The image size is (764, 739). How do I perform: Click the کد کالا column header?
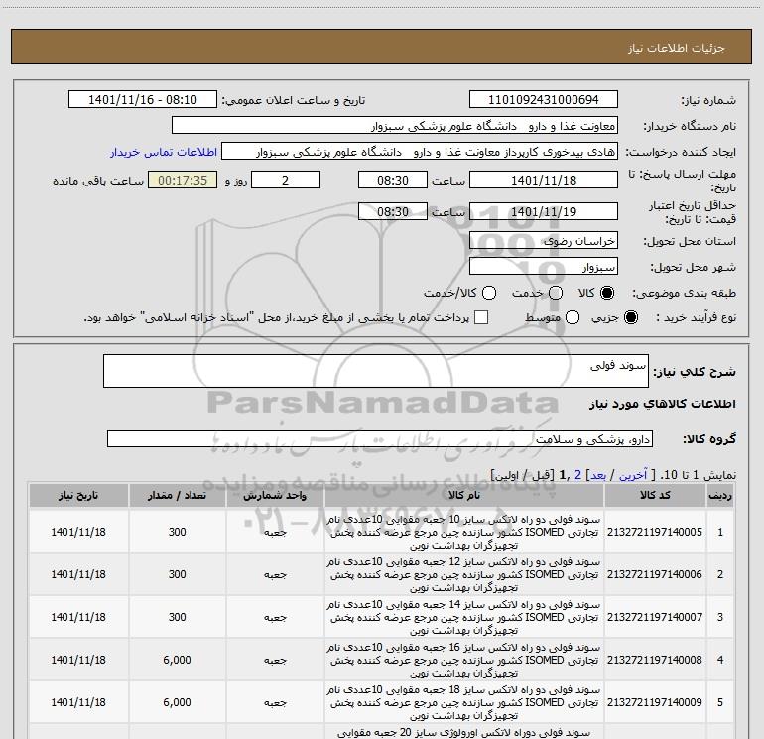click(655, 495)
